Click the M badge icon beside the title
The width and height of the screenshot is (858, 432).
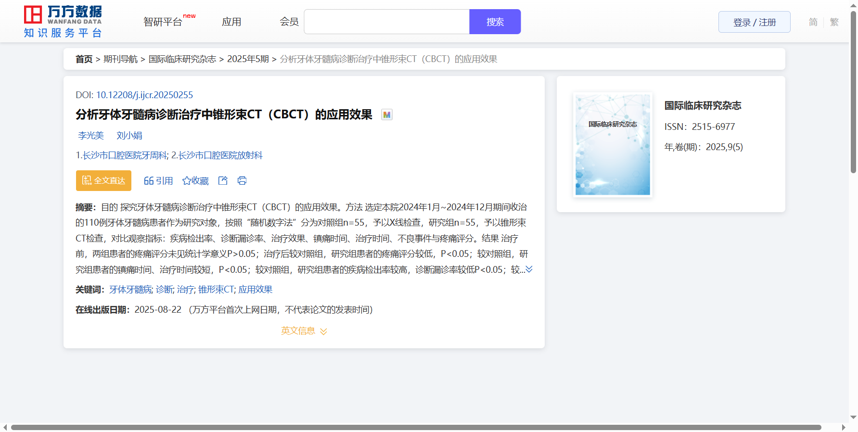[386, 115]
